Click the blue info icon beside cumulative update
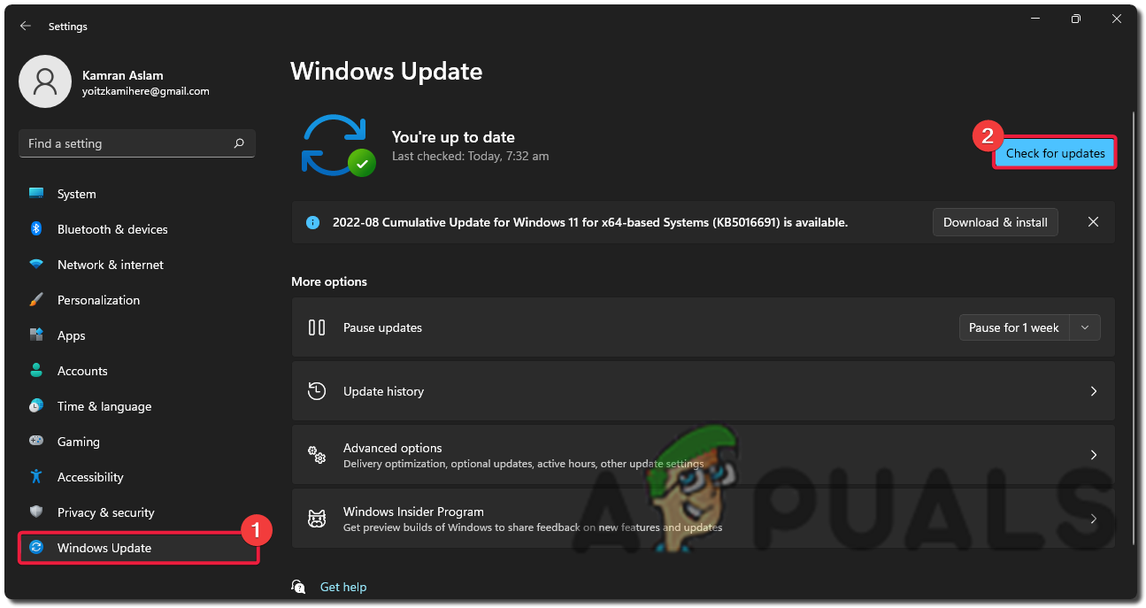This screenshot has height=608, width=1146. (x=312, y=223)
